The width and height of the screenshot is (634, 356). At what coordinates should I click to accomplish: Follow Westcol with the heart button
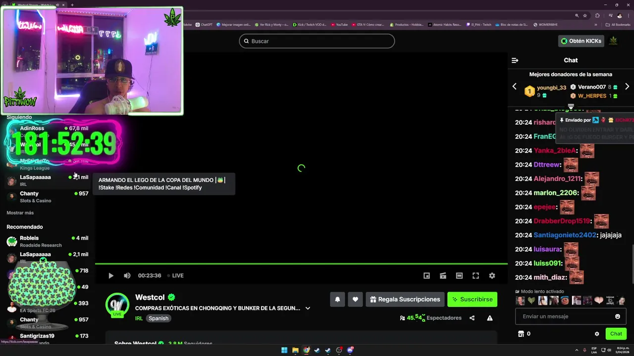355,299
